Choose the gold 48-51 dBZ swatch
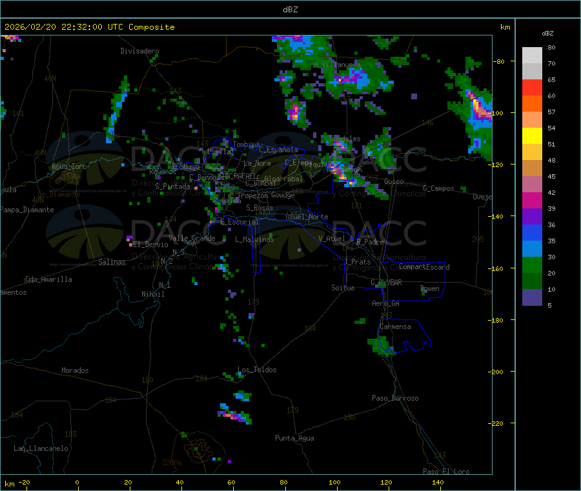 532,152
